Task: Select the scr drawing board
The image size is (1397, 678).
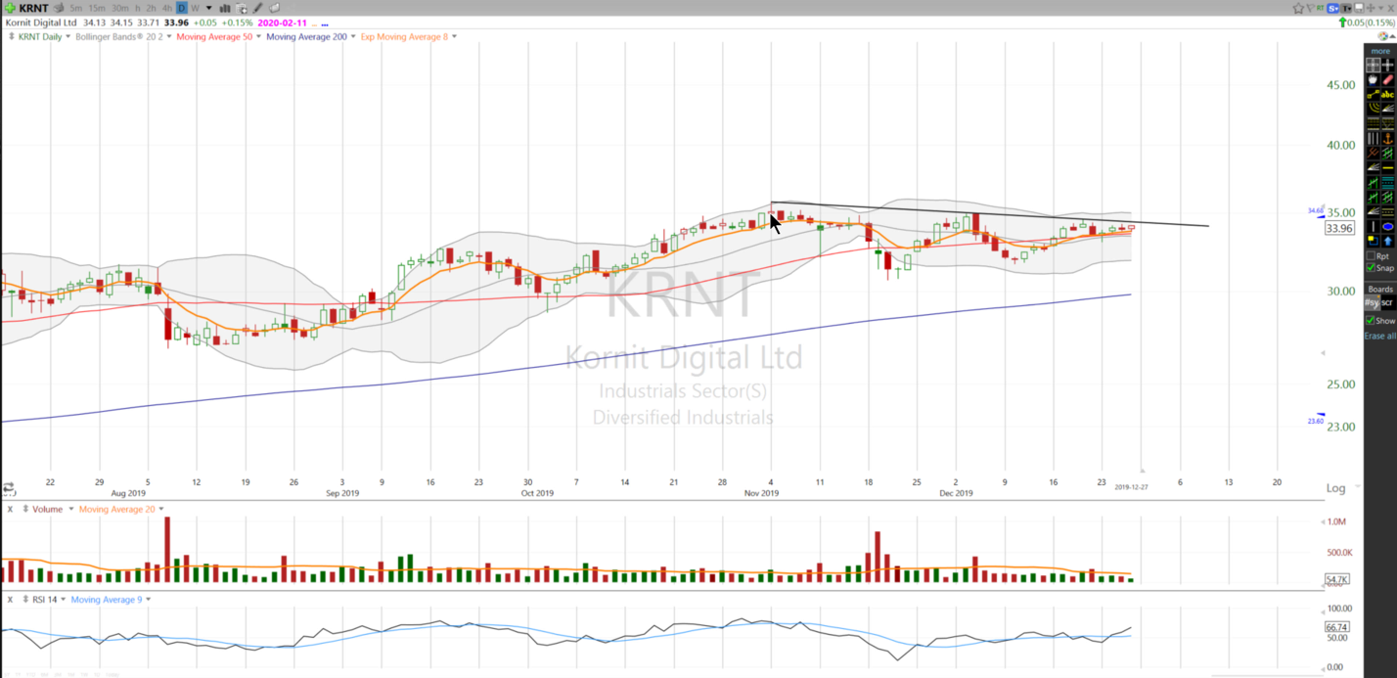Action: [x=1388, y=302]
